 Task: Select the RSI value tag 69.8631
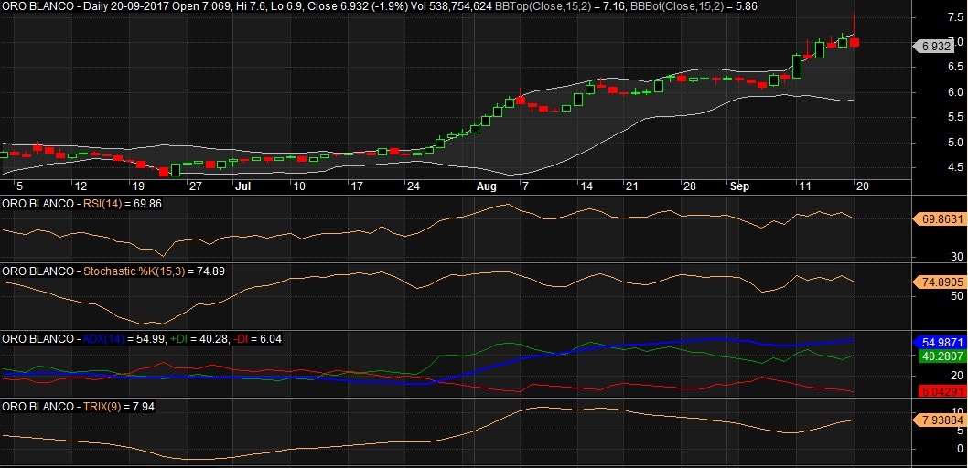point(941,220)
